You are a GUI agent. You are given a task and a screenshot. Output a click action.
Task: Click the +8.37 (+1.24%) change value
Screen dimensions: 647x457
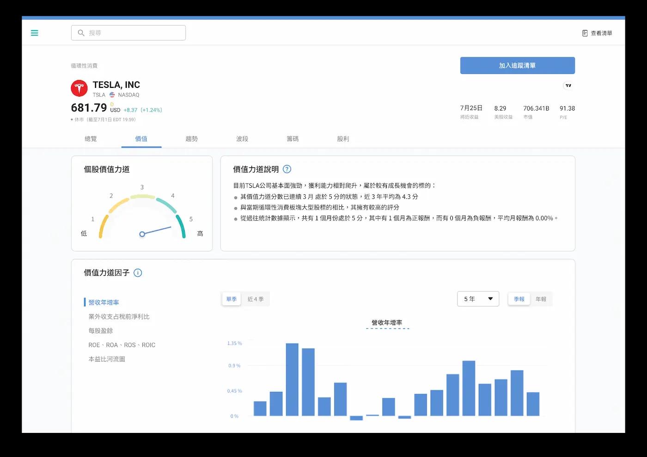pyautogui.click(x=143, y=110)
